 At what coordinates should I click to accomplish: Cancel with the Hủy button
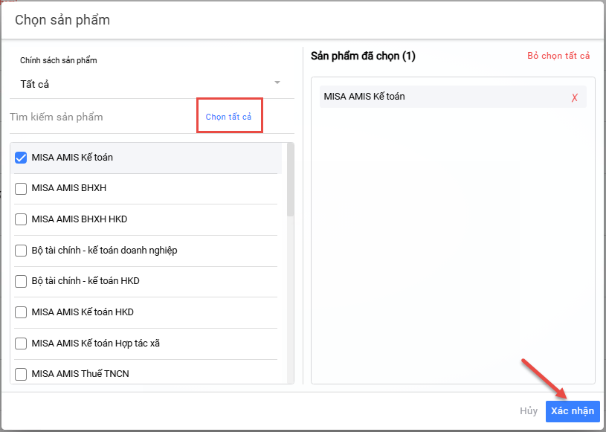pos(529,410)
